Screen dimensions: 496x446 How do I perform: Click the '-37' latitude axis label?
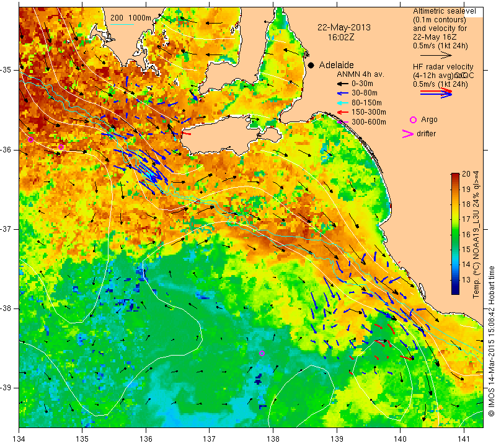coord(6,229)
